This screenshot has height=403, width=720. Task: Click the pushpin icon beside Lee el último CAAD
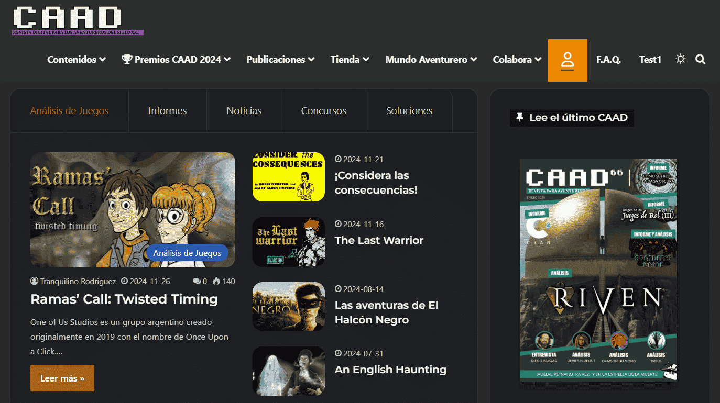click(x=520, y=117)
